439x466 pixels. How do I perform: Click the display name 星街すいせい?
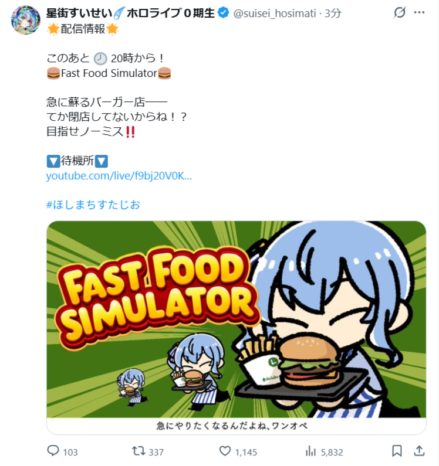79,13
